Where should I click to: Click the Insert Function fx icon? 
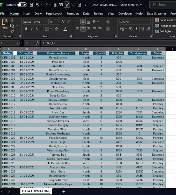click(38, 43)
